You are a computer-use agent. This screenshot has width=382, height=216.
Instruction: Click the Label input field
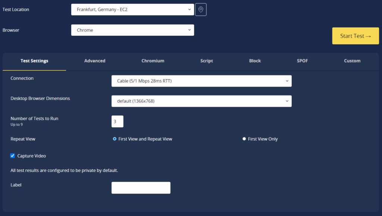click(141, 188)
